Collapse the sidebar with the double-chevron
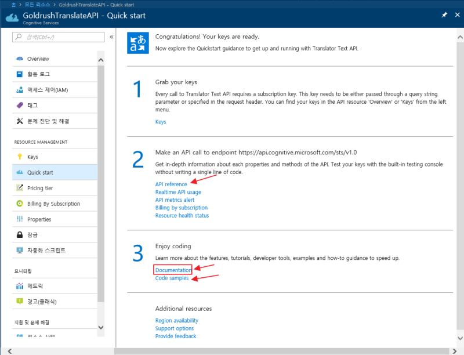 (x=110, y=36)
